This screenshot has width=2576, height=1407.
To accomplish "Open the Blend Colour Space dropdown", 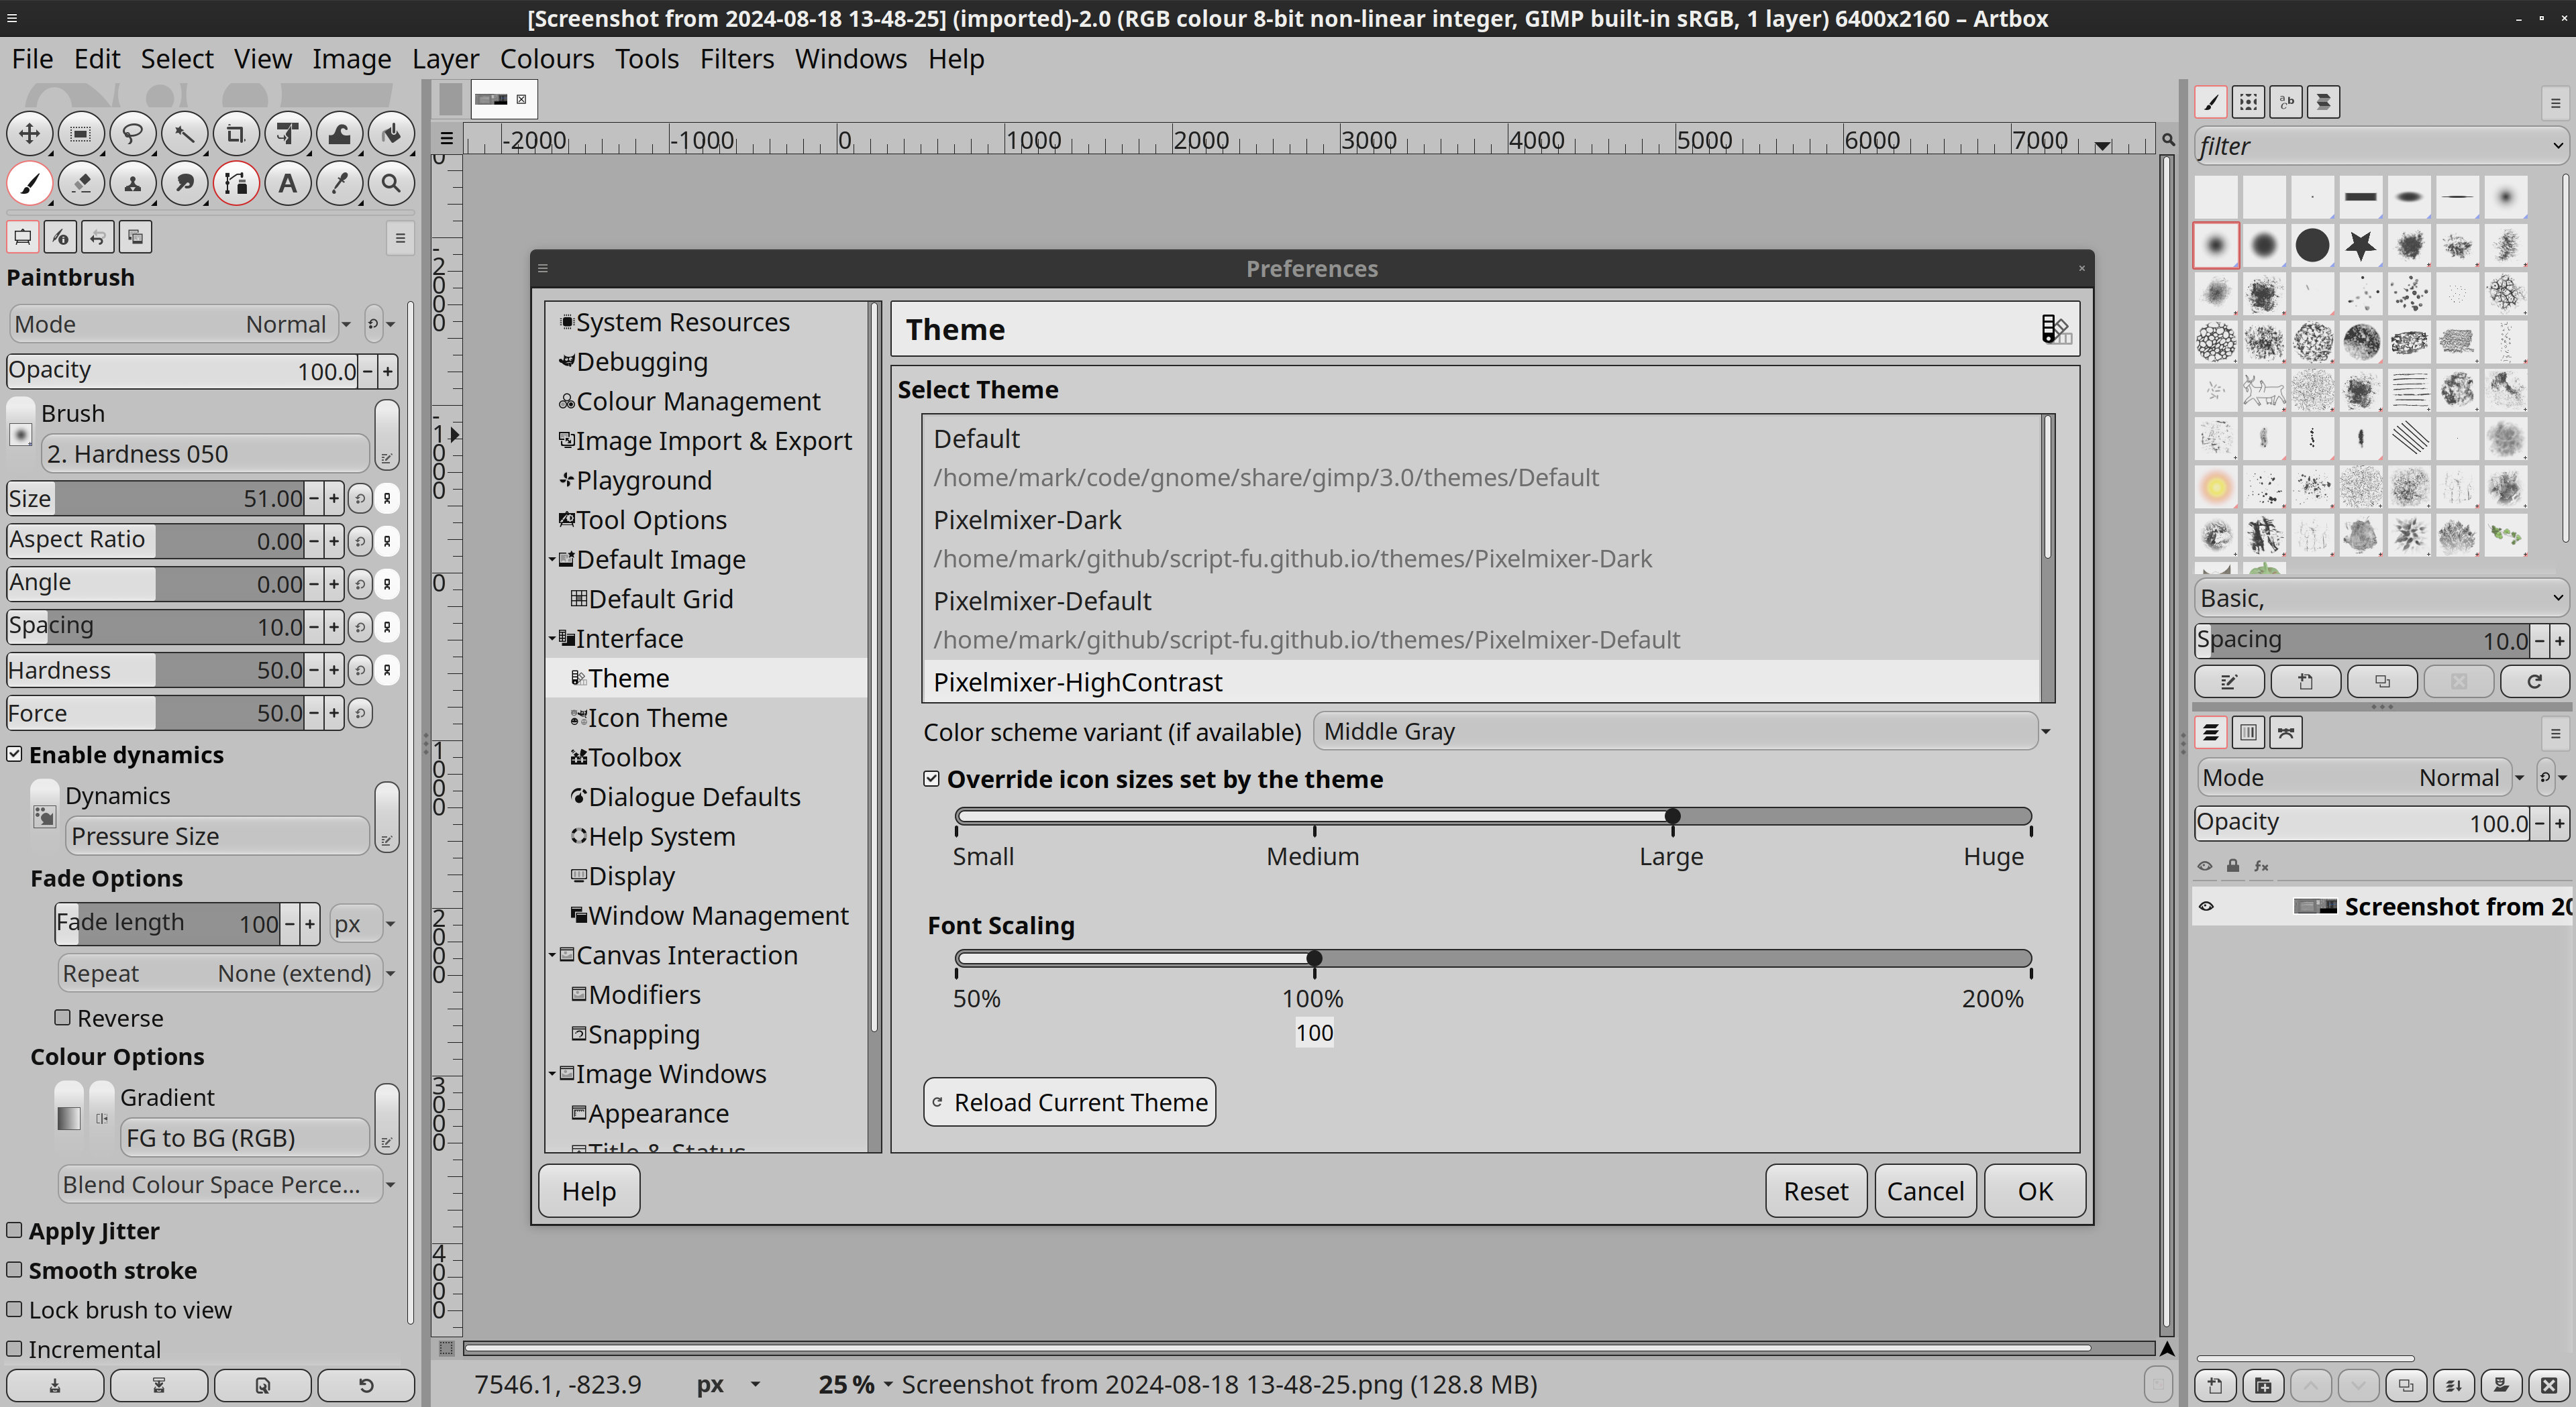I will click(x=226, y=1184).
